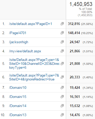
Task: Click the /Domain/10 page link
Action: [x=18, y=87]
